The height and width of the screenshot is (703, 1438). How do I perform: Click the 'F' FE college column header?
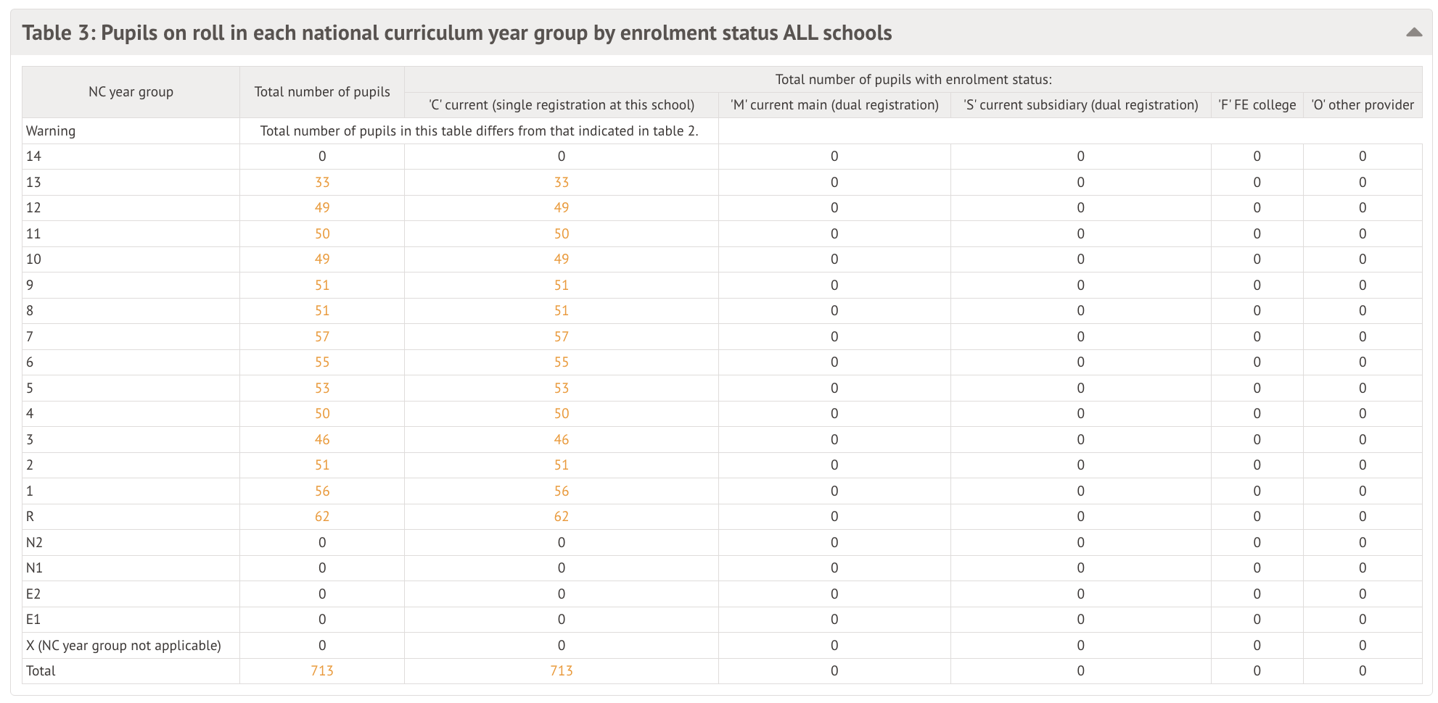1257,105
